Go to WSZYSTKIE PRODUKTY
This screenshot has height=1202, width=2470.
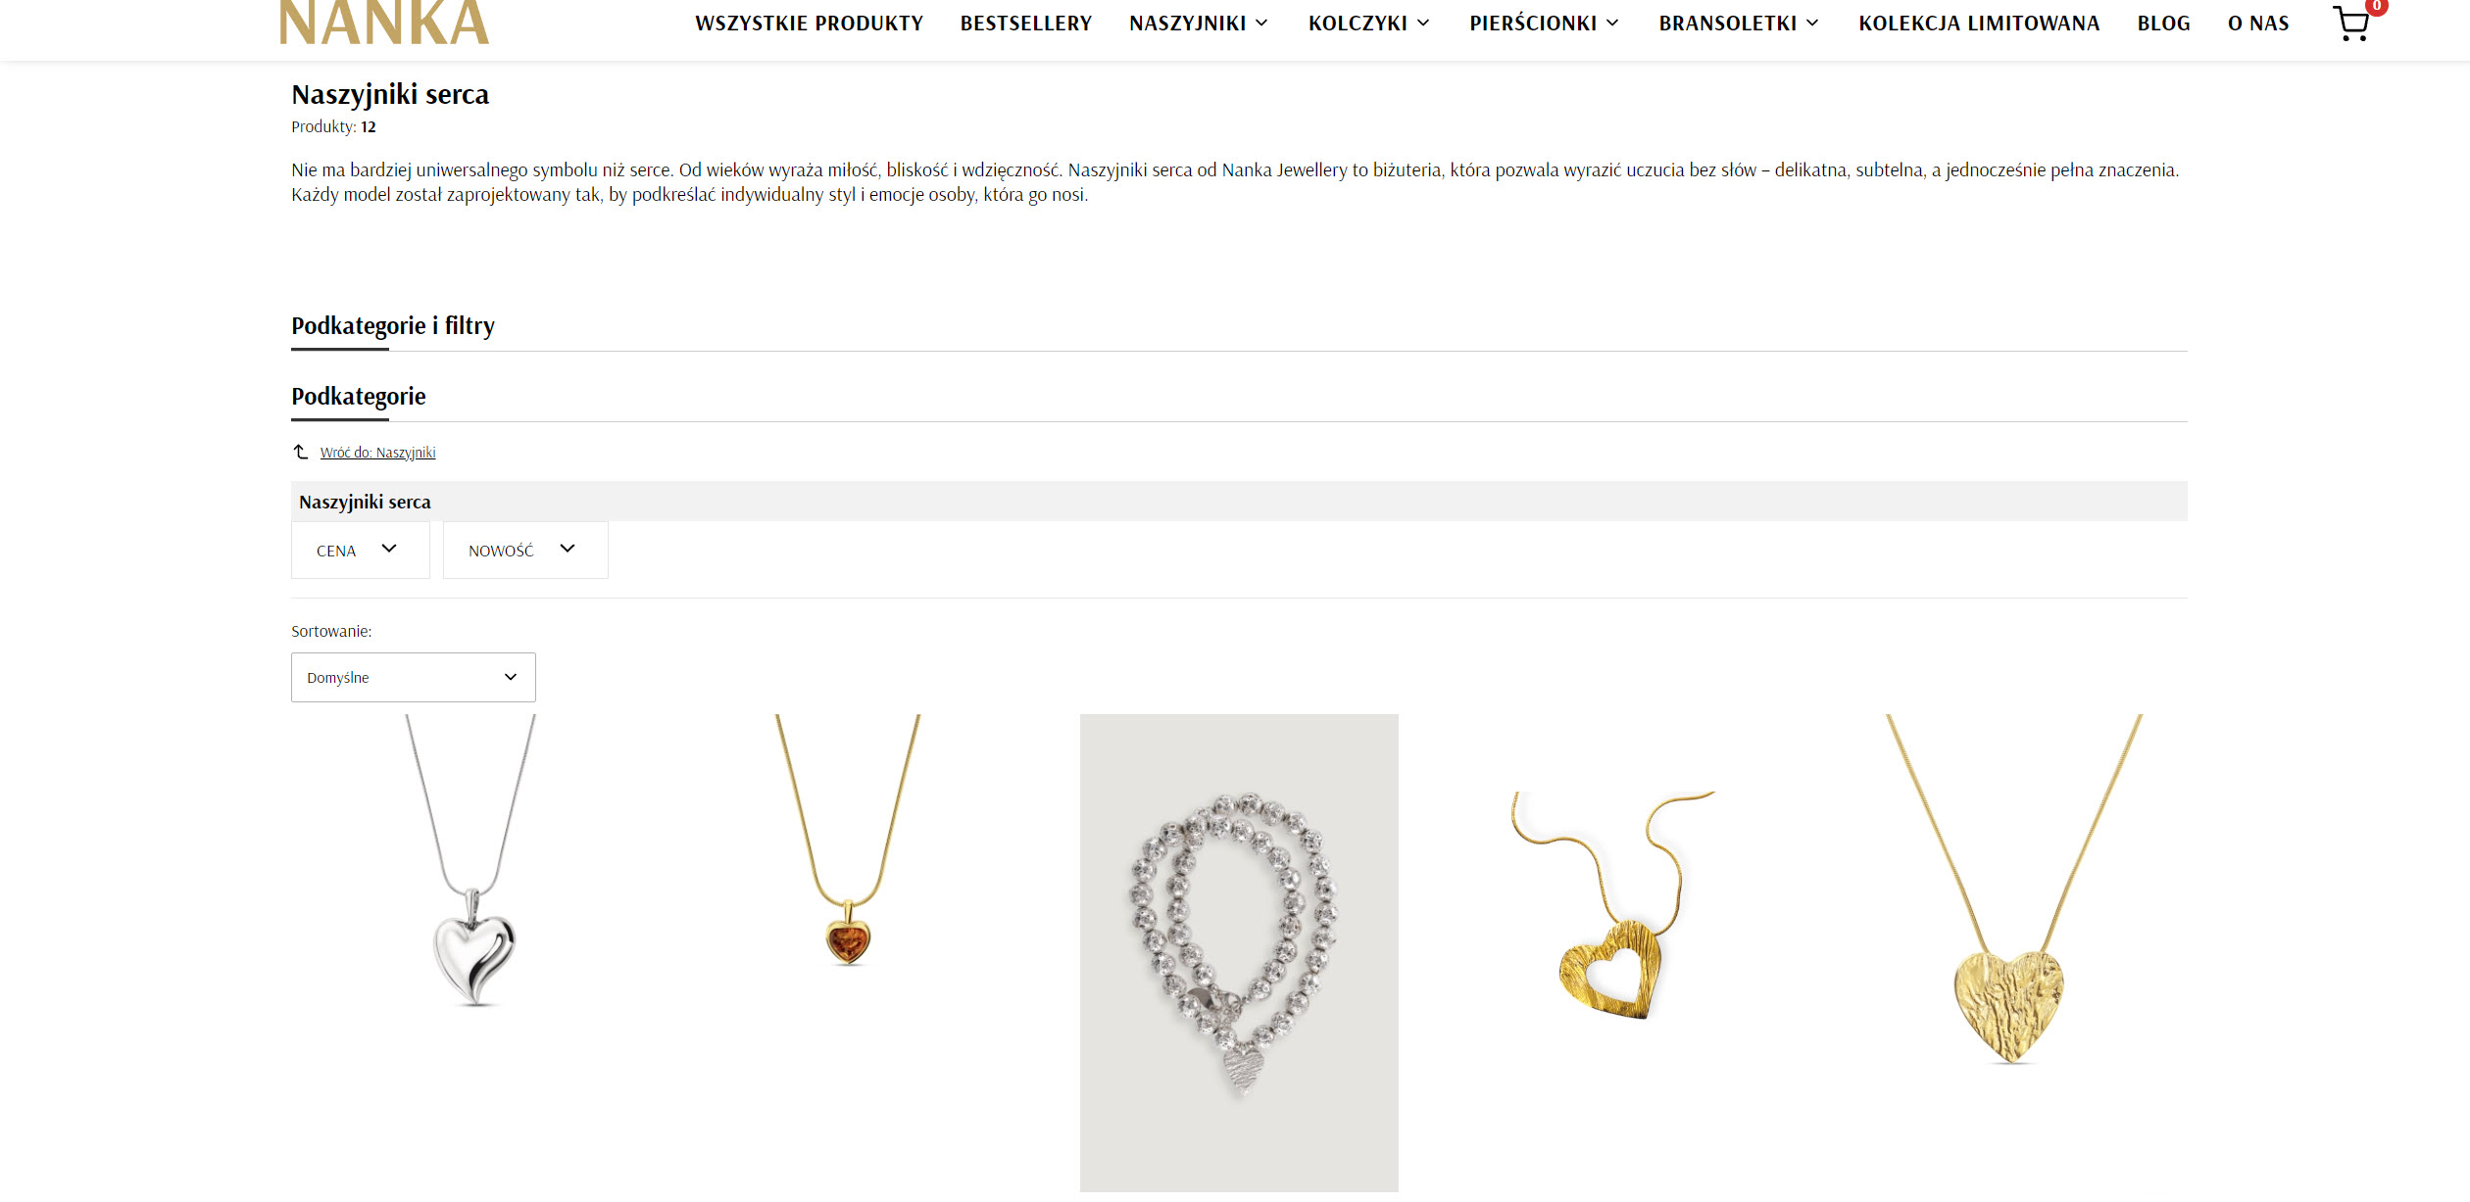810,24
